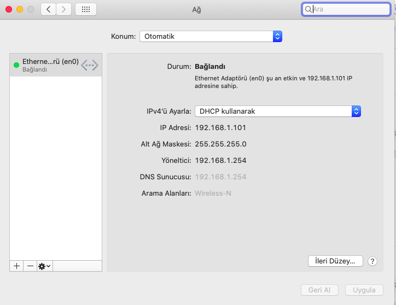Close the Ağ window with the red button
Image resolution: width=396 pixels, height=305 pixels.
9,9
